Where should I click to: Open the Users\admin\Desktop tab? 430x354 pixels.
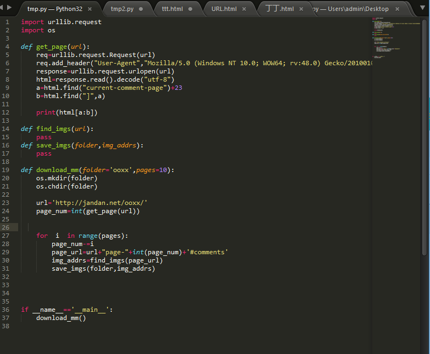(x=351, y=9)
